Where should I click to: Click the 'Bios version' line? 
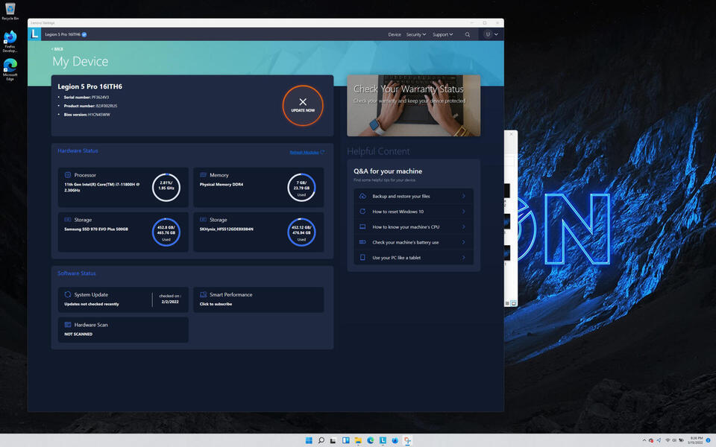pos(87,115)
